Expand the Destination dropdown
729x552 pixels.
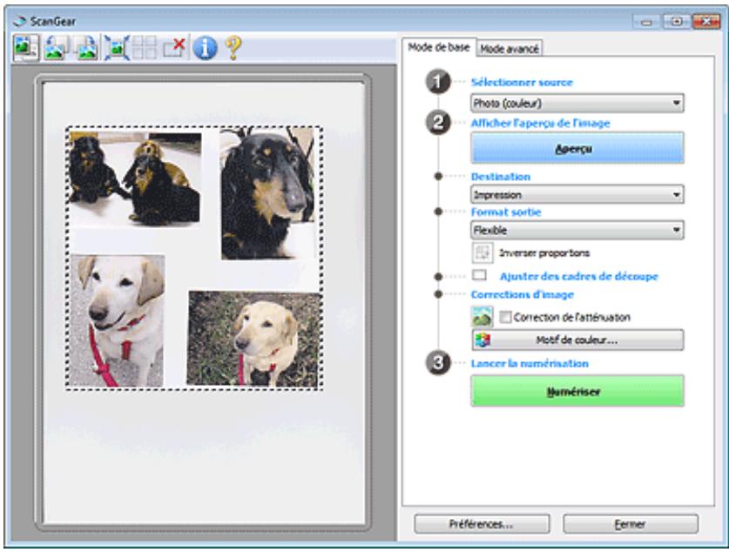click(x=577, y=195)
